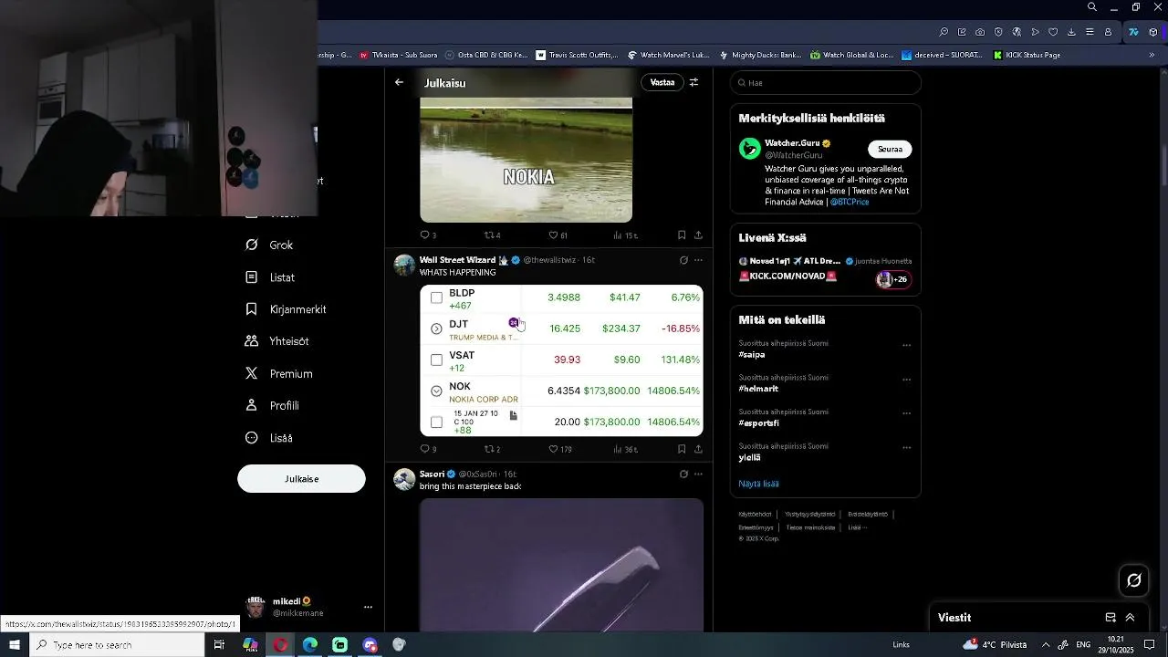Open browser easy setup menu icon

tap(1090, 32)
